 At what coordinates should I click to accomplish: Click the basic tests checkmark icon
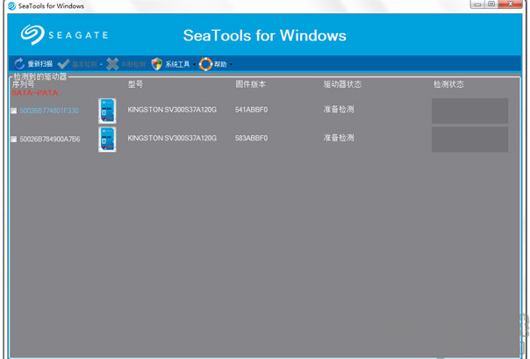(x=63, y=64)
